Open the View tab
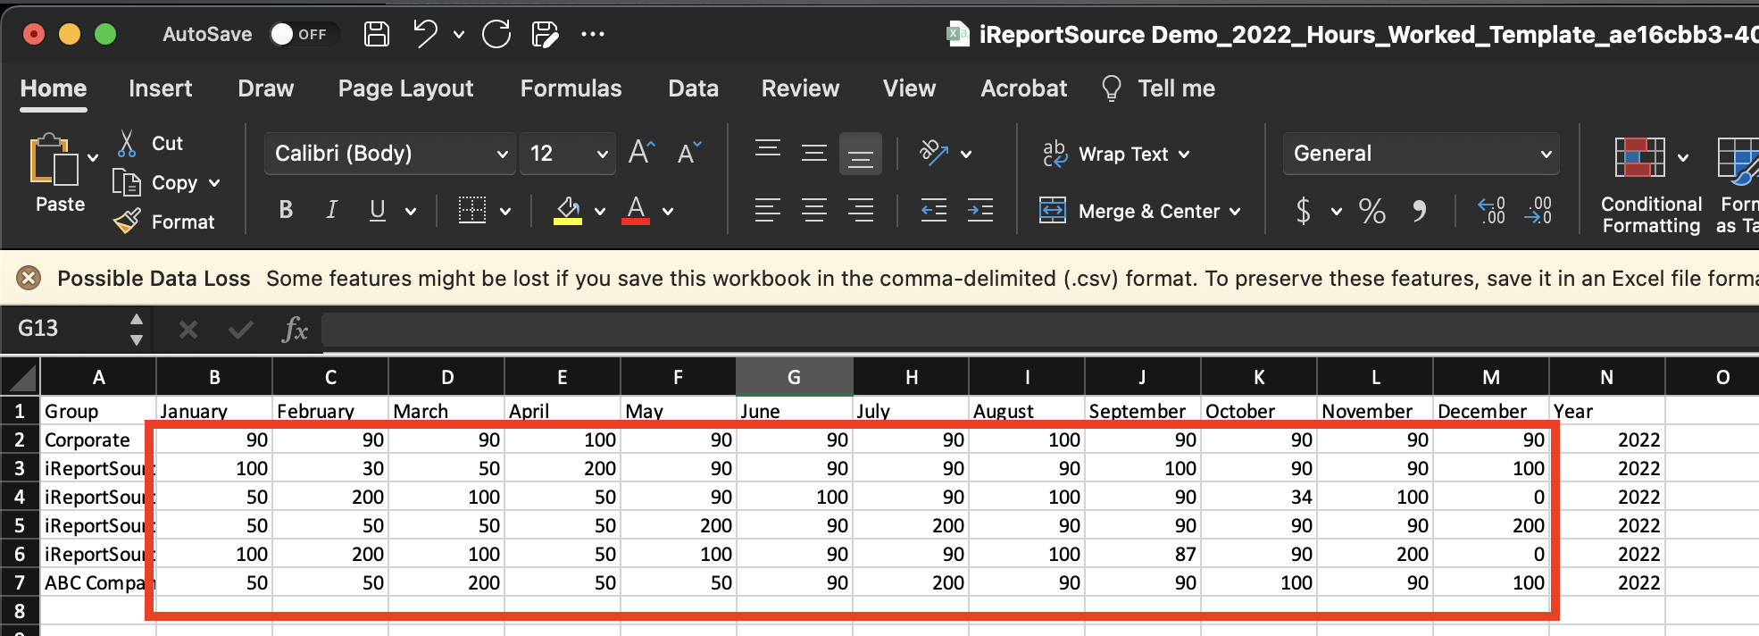 (909, 88)
